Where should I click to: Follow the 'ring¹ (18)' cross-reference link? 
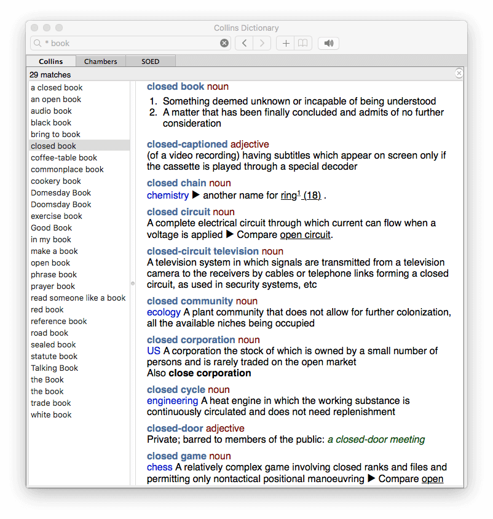301,196
